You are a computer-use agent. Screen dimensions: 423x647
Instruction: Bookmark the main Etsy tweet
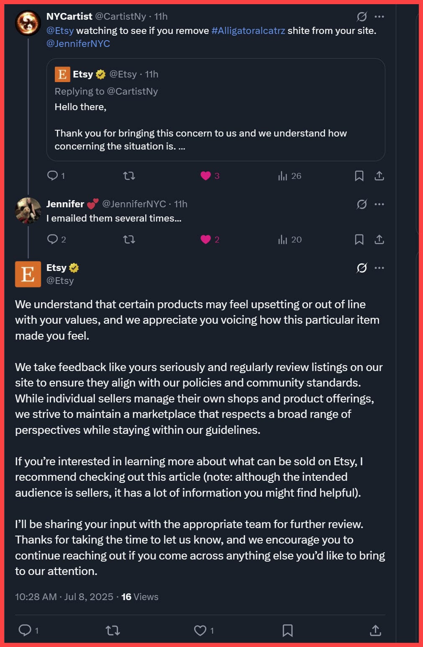pyautogui.click(x=287, y=630)
